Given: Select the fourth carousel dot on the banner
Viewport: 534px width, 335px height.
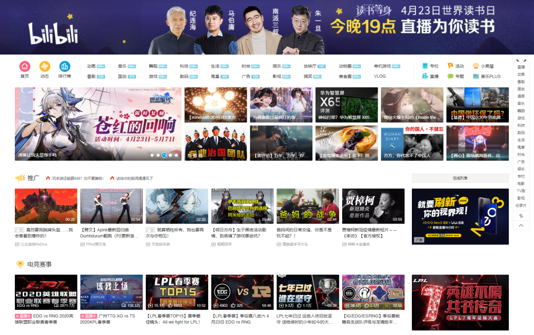Looking at the screenshot, I should pos(170,155).
